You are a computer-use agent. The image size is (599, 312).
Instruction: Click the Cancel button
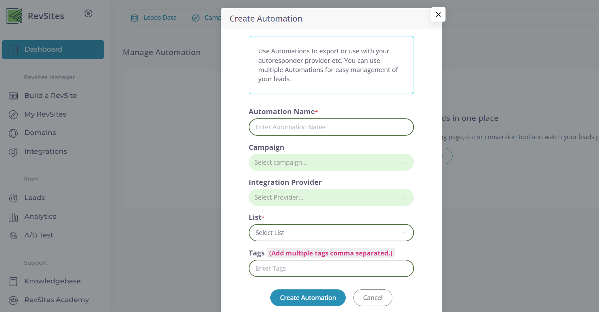tap(373, 298)
